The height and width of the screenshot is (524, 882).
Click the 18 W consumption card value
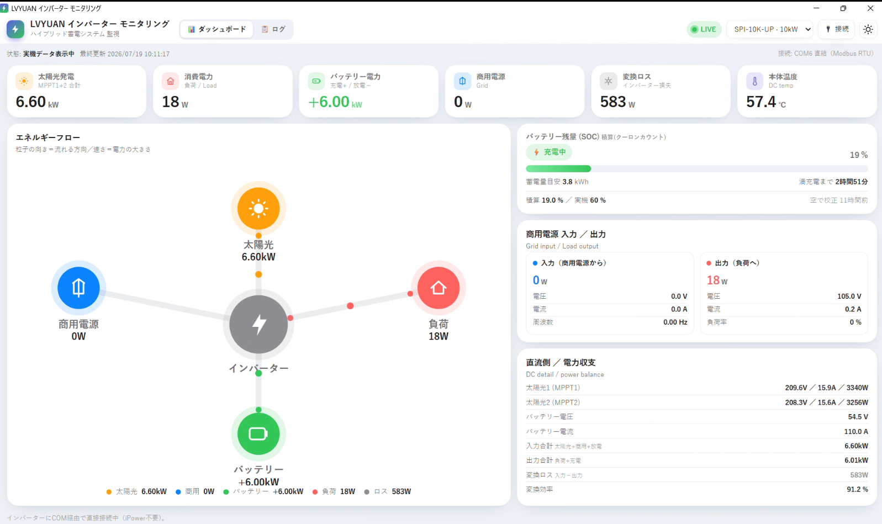pos(175,102)
